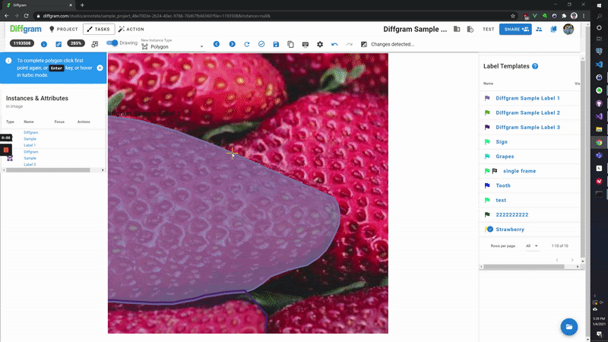The height and width of the screenshot is (342, 608).
Task: Select the Strawberry label checkmark
Action: 489,230
